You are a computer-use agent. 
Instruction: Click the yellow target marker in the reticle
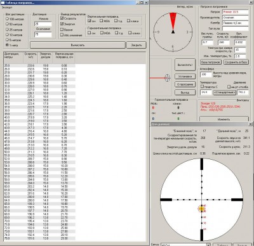point(201,209)
